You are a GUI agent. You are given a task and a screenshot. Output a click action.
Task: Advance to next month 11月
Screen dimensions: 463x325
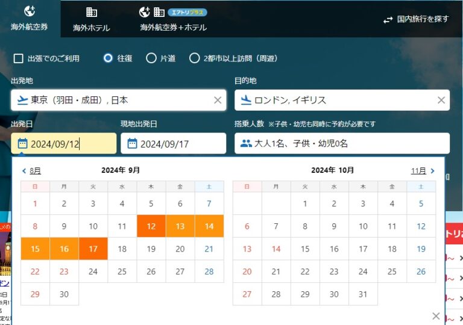point(423,171)
